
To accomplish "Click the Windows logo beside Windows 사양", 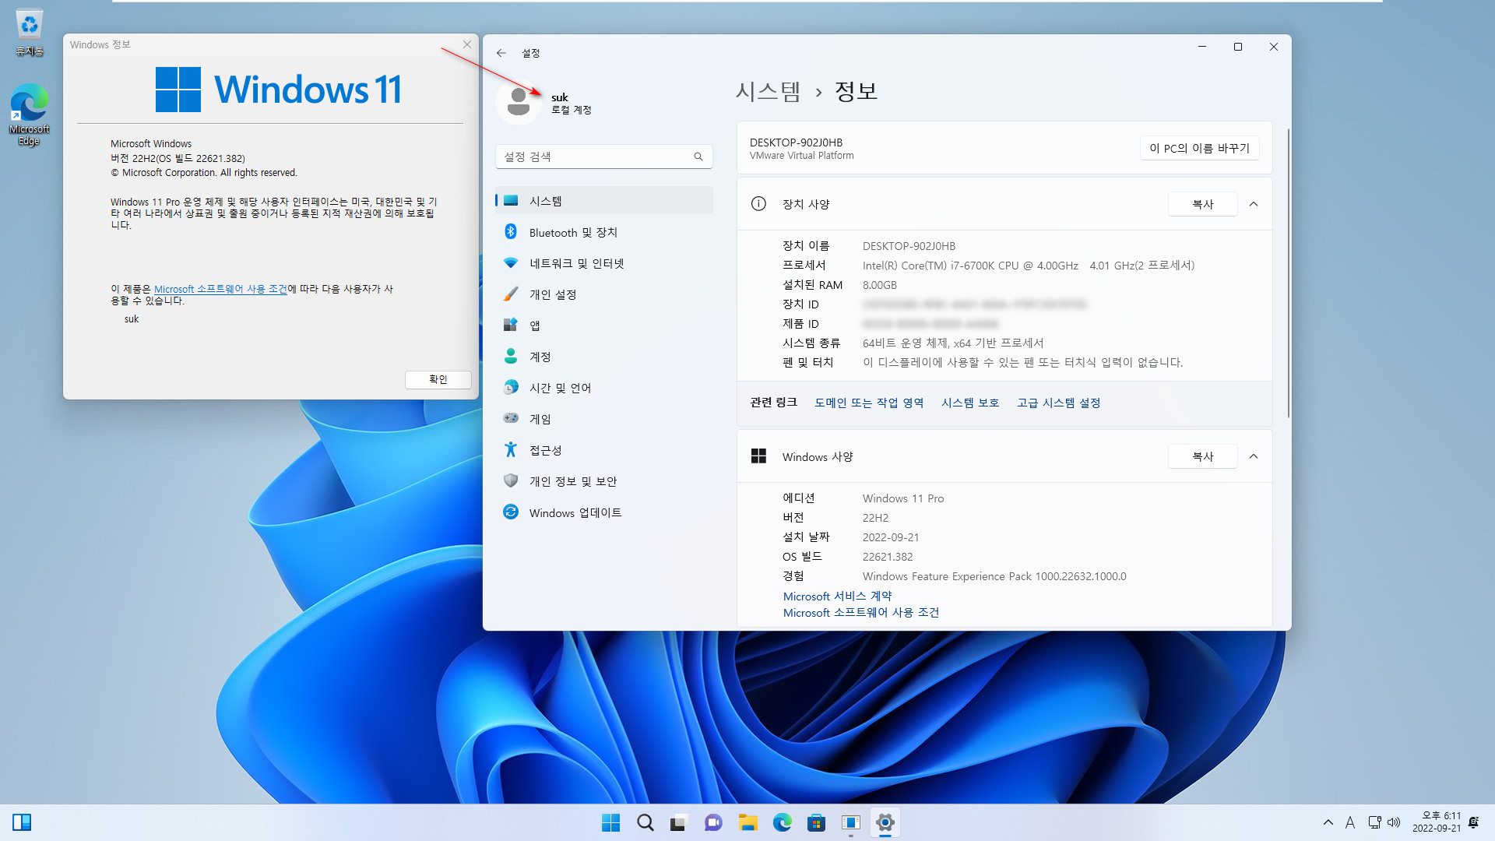I will click(758, 456).
